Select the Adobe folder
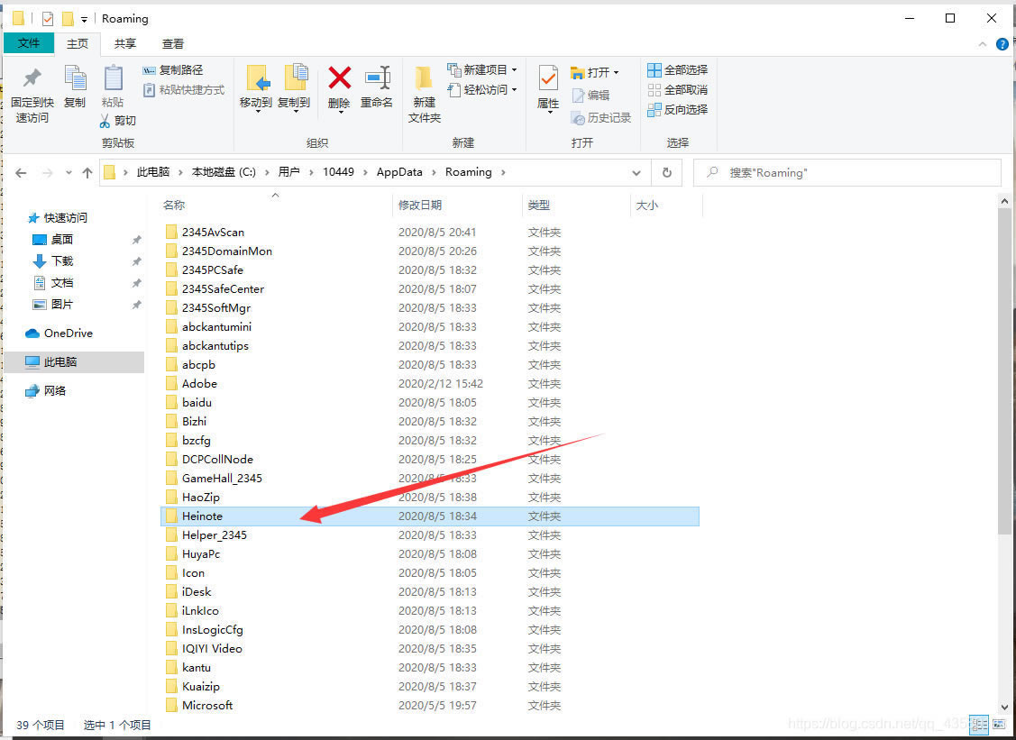Viewport: 1016px width, 740px height. coord(430,384)
